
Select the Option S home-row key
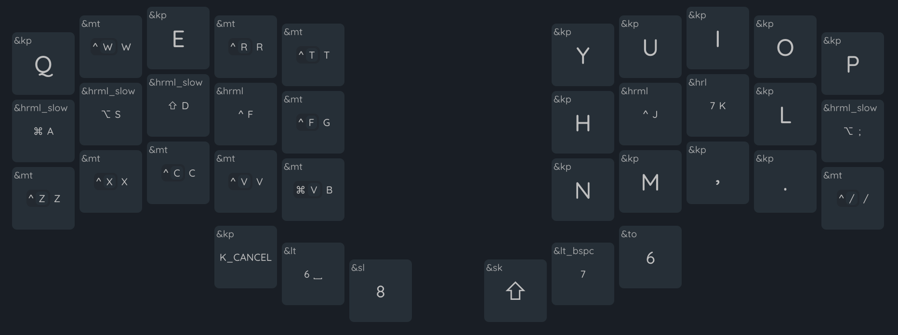click(x=111, y=114)
